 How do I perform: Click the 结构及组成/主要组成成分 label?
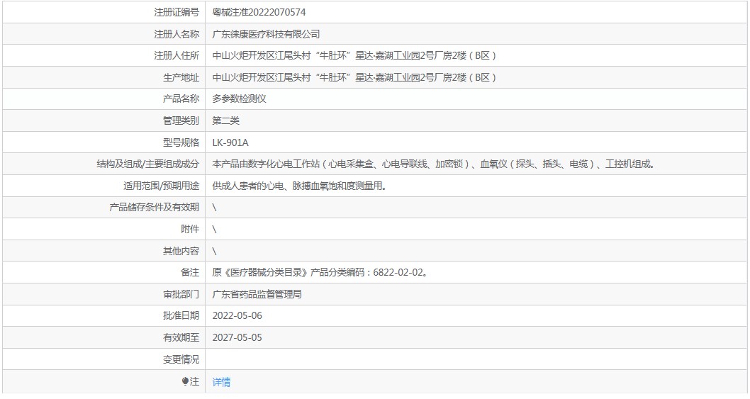pyautogui.click(x=147, y=164)
